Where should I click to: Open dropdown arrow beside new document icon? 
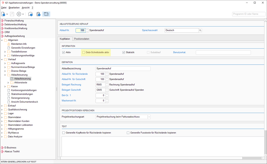(x=7, y=14)
